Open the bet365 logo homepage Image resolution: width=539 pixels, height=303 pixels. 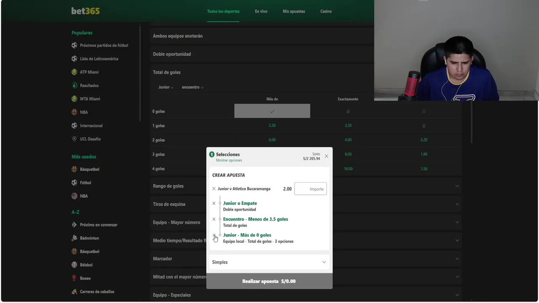point(85,11)
